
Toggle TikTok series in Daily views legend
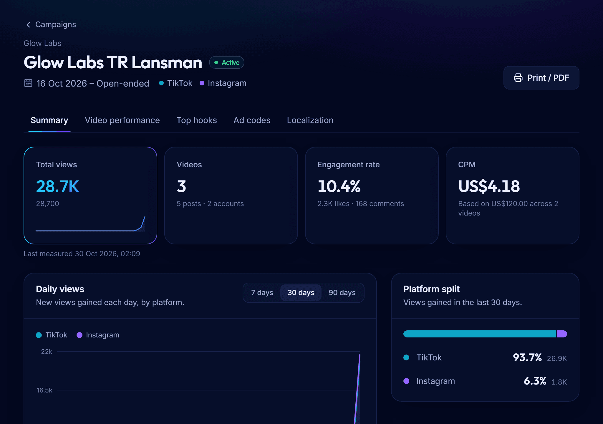[52, 335]
